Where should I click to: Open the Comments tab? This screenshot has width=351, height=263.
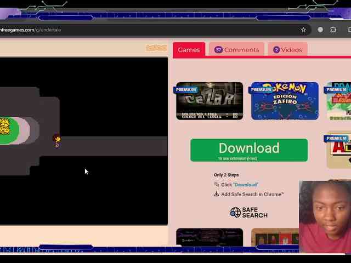236,50
